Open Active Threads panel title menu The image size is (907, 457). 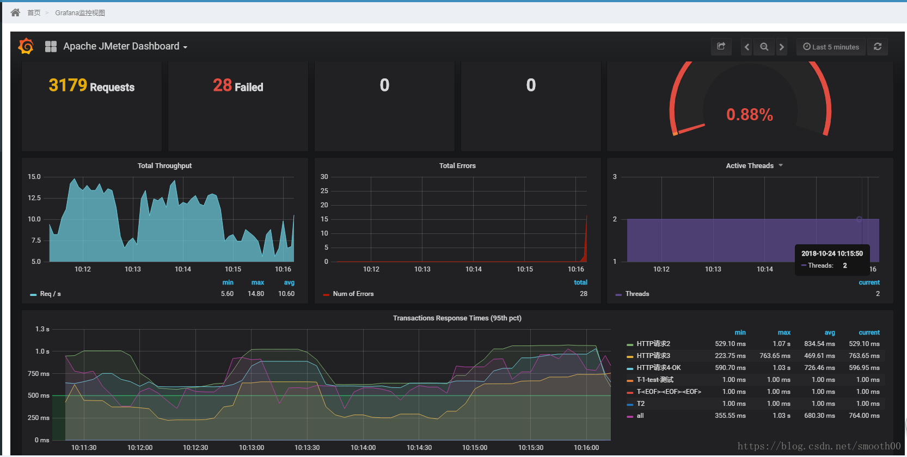(750, 166)
